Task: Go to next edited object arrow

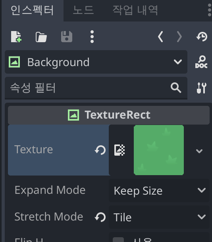Action: pyautogui.click(x=179, y=37)
